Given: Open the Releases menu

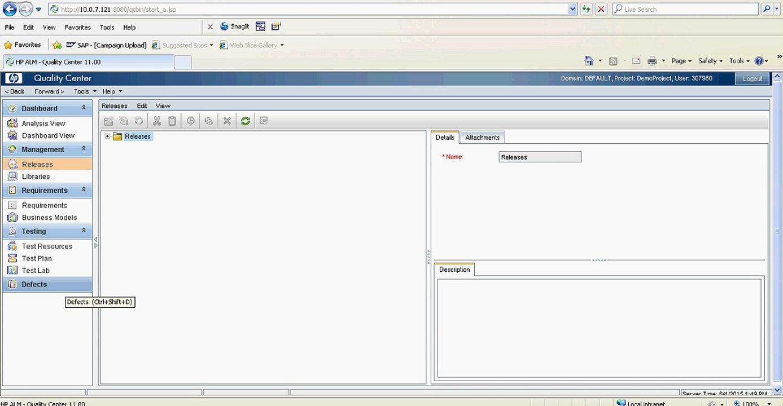Looking at the screenshot, I should (115, 106).
